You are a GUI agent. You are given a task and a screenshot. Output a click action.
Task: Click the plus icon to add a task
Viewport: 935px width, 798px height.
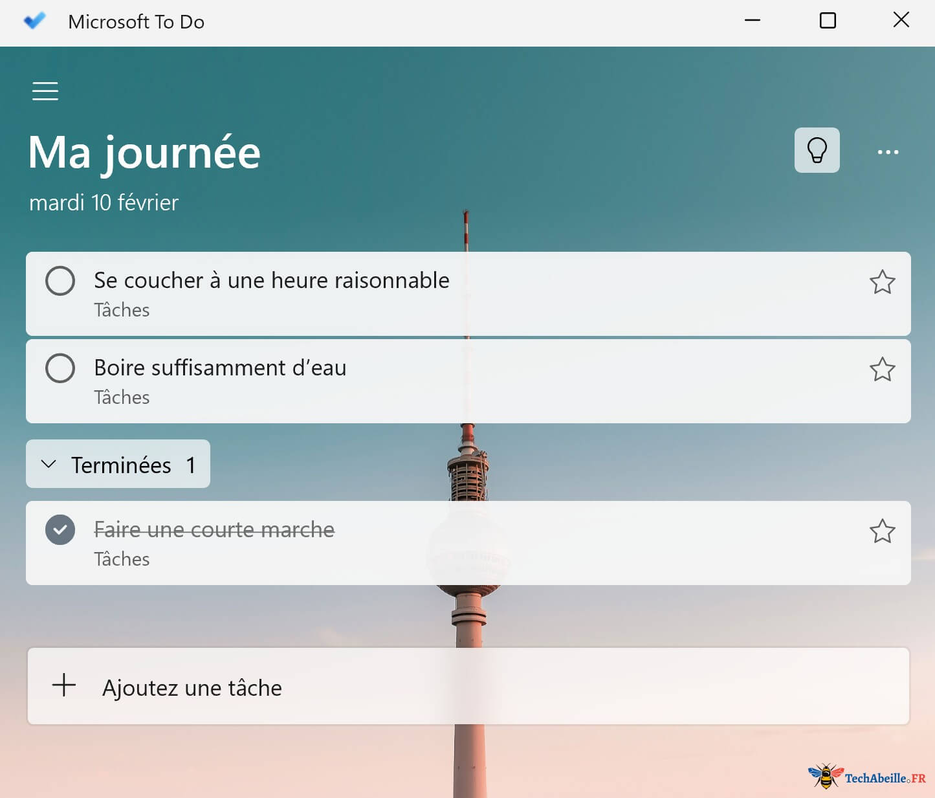64,687
